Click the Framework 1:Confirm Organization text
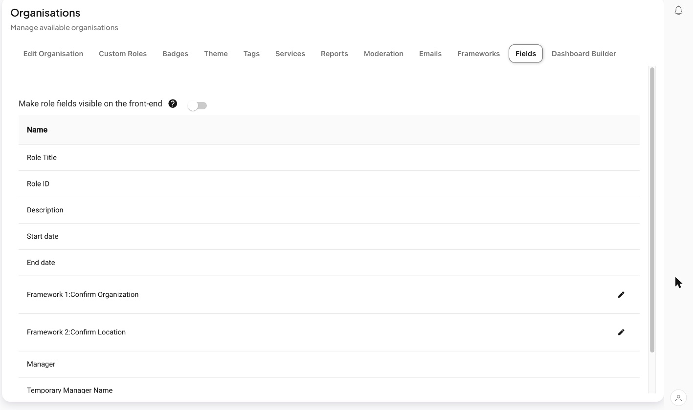Viewport: 693px width, 410px height. coord(83,294)
